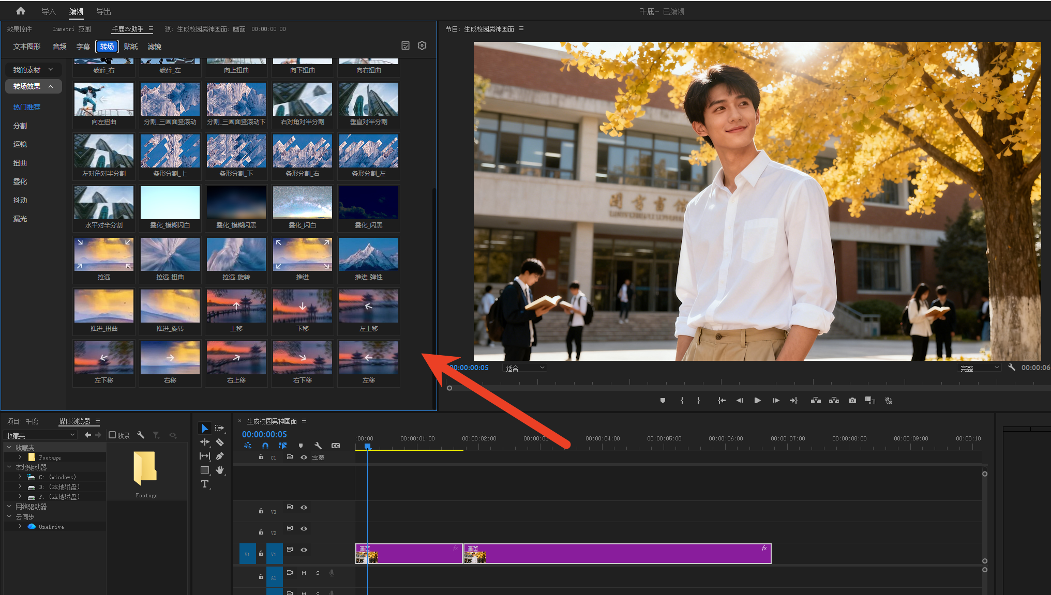Viewport: 1051px width, 595px height.
Task: Toggle V3 track output eye
Action: [304, 508]
